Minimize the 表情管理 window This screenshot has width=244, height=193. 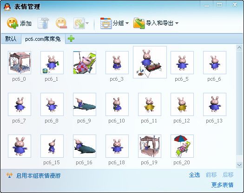pos(207,5)
